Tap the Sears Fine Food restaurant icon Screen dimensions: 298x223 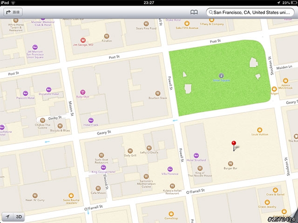pos(146,24)
